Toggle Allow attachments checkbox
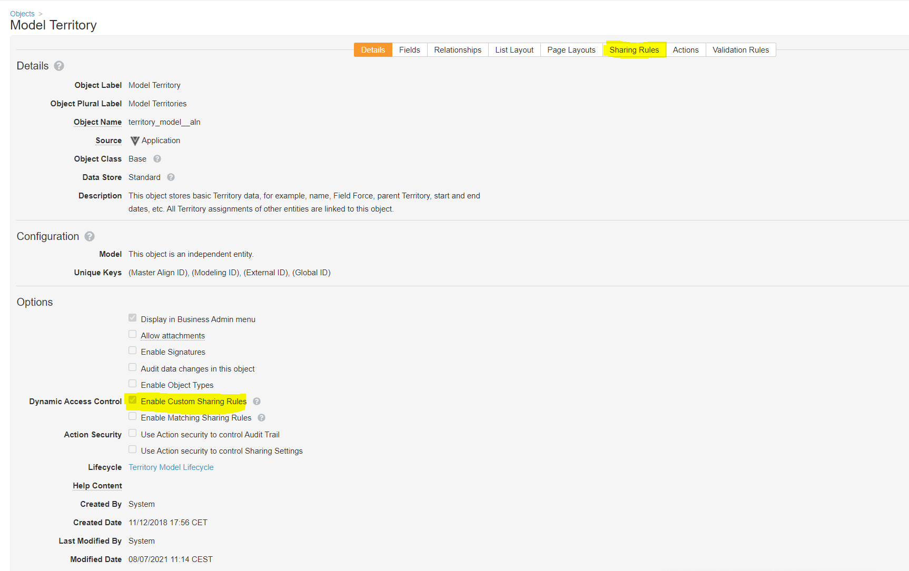The height and width of the screenshot is (571, 909). point(133,334)
